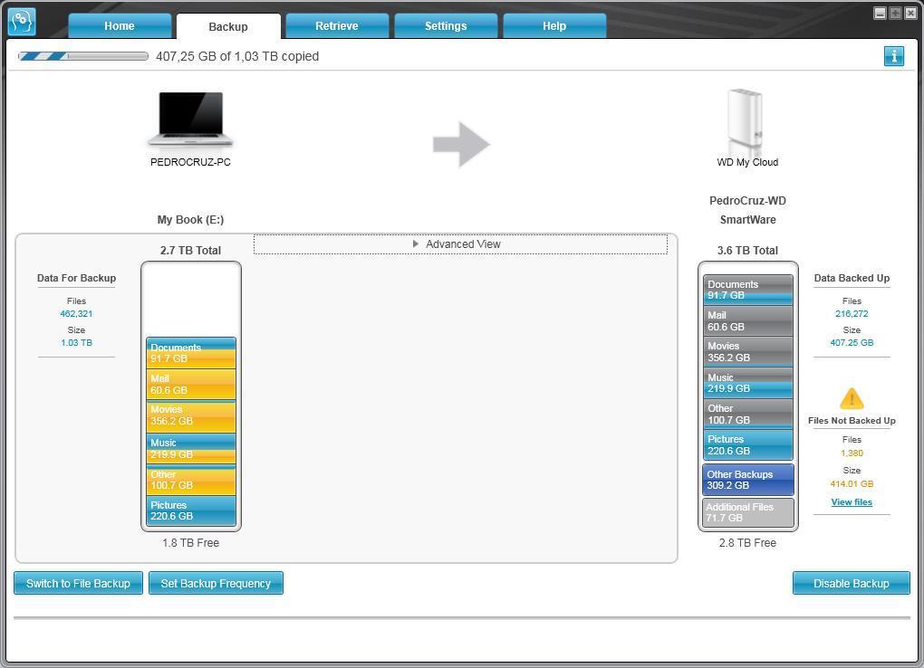
Task: Click the Advanced View disclosure triangle
Action: (416, 243)
